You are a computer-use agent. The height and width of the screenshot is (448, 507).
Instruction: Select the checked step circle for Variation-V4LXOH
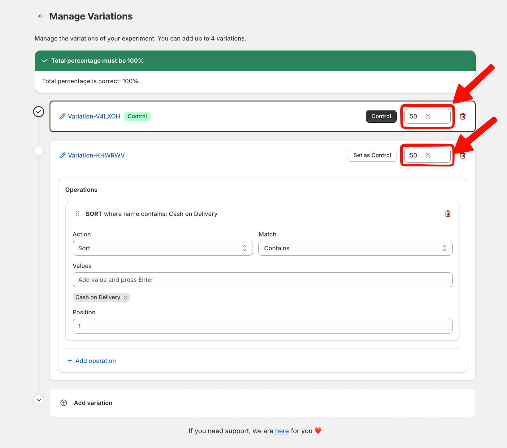(39, 112)
